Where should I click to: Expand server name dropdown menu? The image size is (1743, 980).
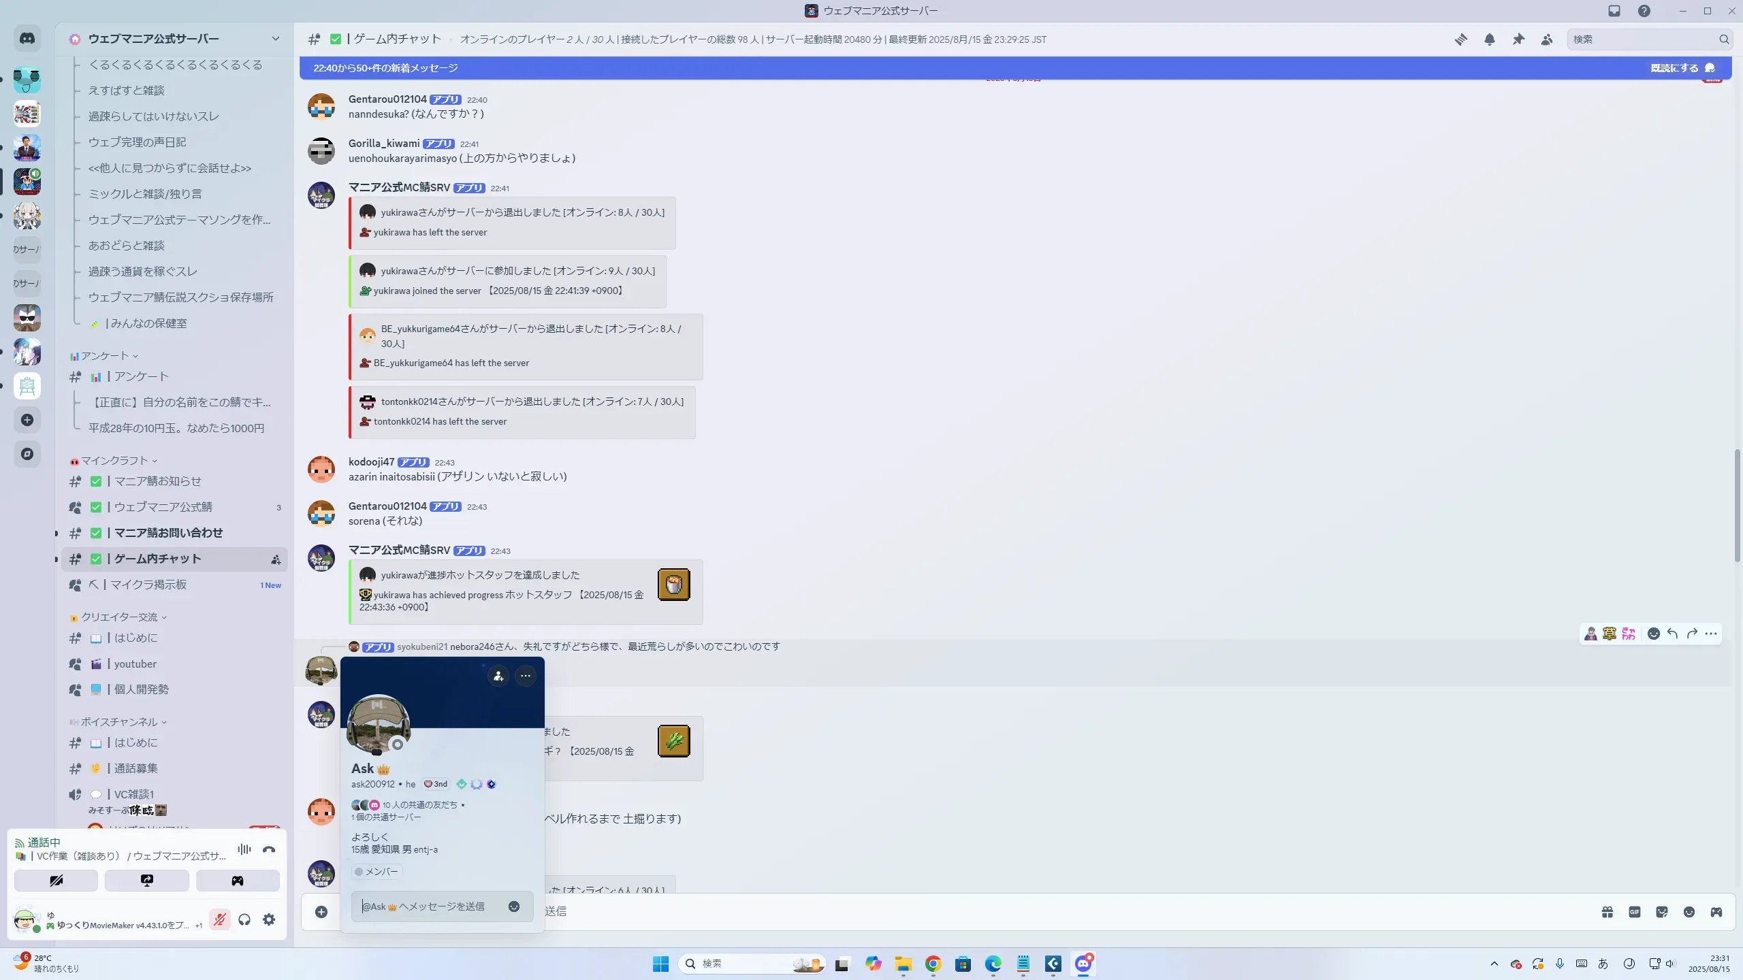[x=275, y=39]
